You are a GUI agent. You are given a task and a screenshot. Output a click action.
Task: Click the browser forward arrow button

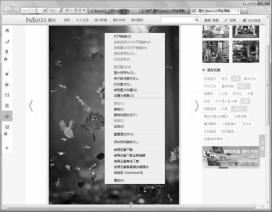click(16, 10)
